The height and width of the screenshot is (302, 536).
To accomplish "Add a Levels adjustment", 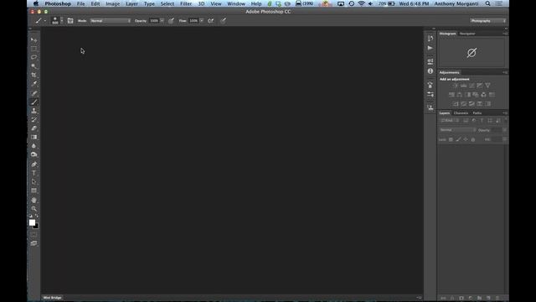I will [x=463, y=86].
